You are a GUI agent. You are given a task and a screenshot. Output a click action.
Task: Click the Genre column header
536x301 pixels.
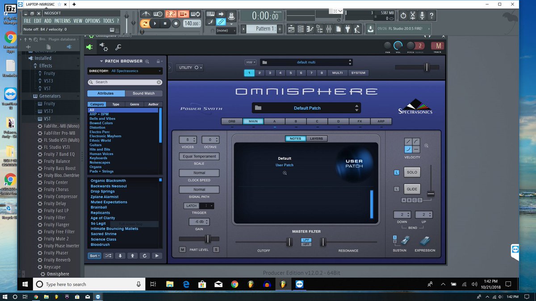click(x=134, y=104)
